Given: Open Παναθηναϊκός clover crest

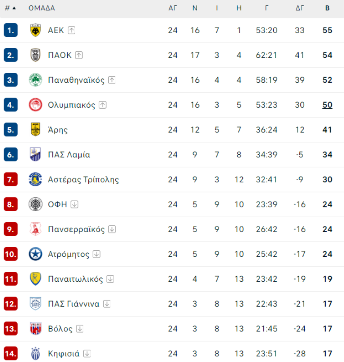Looking at the screenshot, I should 36,80.
